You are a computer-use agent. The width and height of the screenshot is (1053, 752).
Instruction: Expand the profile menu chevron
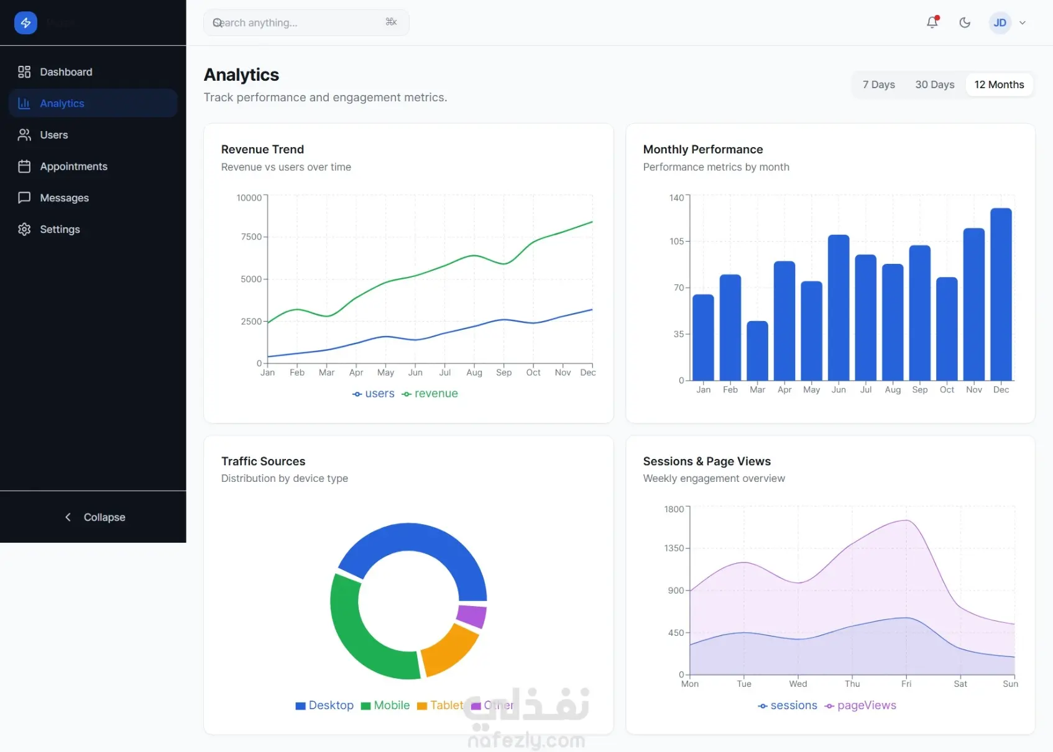pyautogui.click(x=1023, y=23)
